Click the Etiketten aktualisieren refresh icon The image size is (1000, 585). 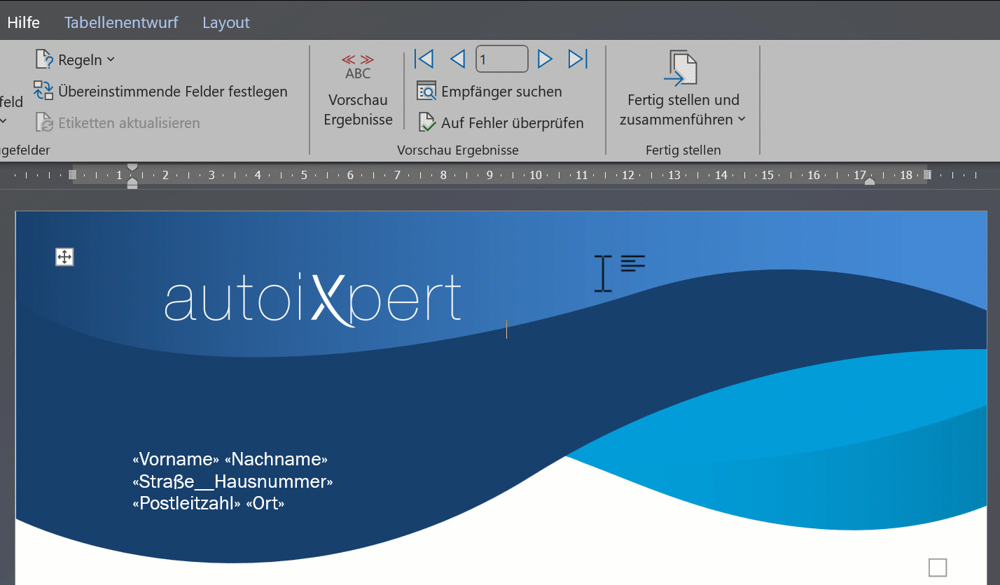point(44,123)
